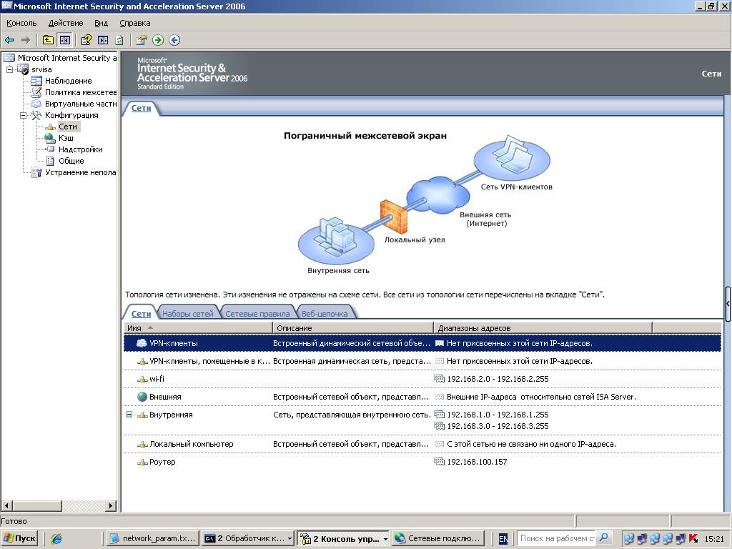The width and height of the screenshot is (732, 549).
Task: Click the blue left-arrow toolbar icon
Action: point(174,40)
